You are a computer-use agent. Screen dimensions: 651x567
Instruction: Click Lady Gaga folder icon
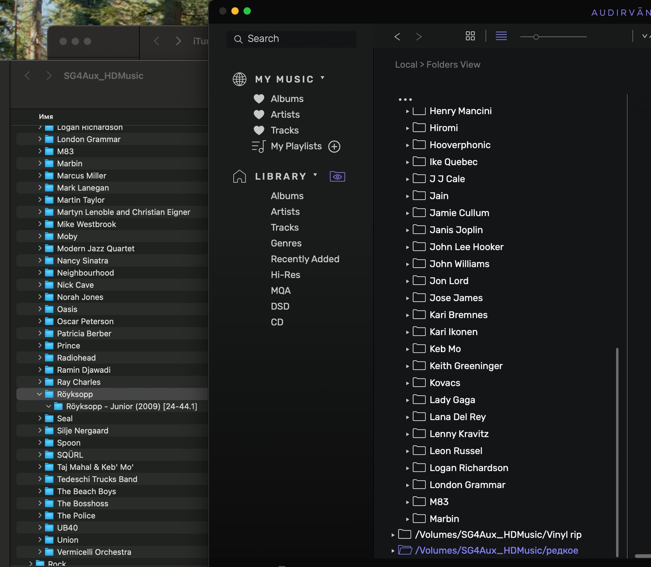coord(419,400)
